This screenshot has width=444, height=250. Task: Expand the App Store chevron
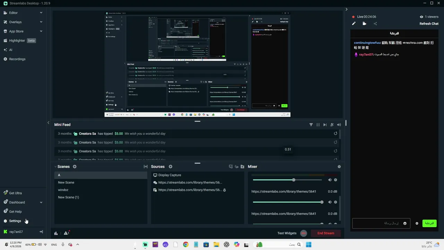41,31
